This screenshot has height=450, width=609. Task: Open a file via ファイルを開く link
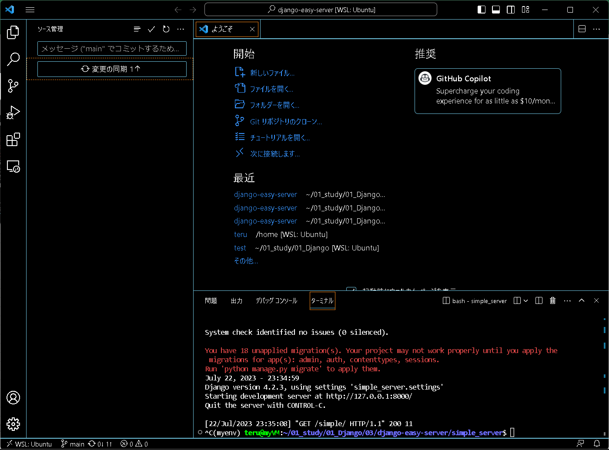(271, 89)
